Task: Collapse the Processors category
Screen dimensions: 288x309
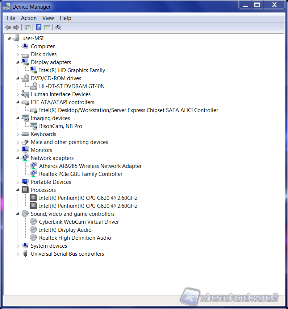Action: point(17,190)
